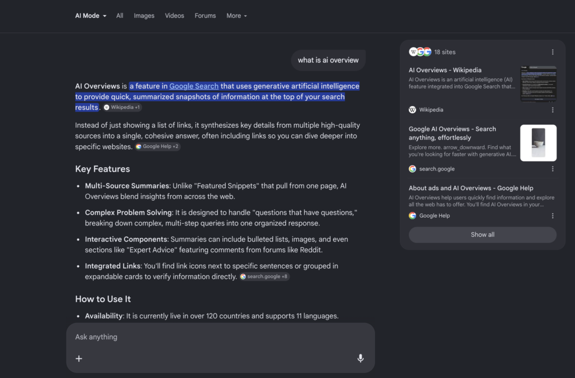Click the Ask anything input field

coord(220,337)
